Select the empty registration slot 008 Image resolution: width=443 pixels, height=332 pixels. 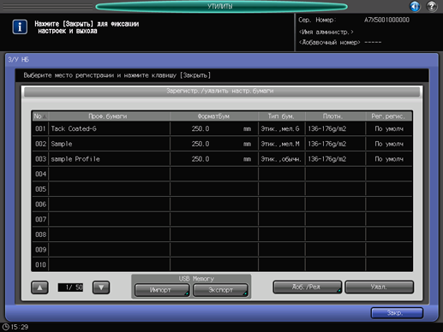[222, 234]
